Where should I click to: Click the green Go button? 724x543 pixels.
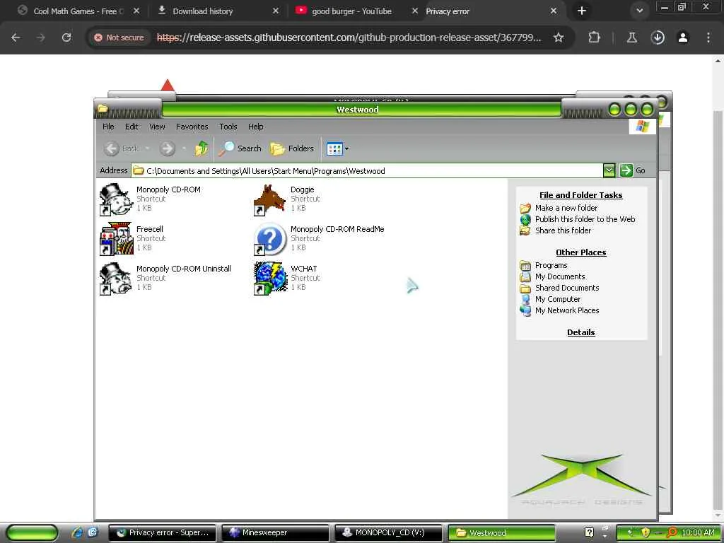pyautogui.click(x=633, y=170)
